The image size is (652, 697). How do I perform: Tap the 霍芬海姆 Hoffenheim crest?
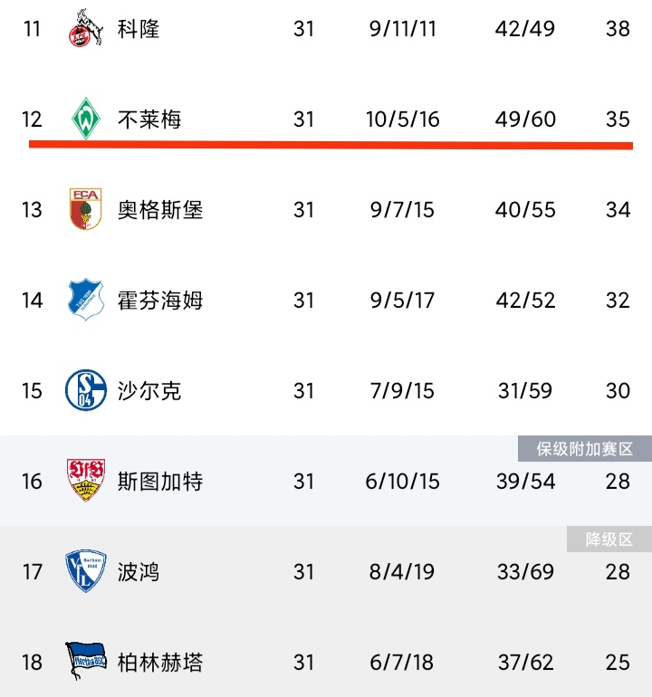[x=86, y=300]
